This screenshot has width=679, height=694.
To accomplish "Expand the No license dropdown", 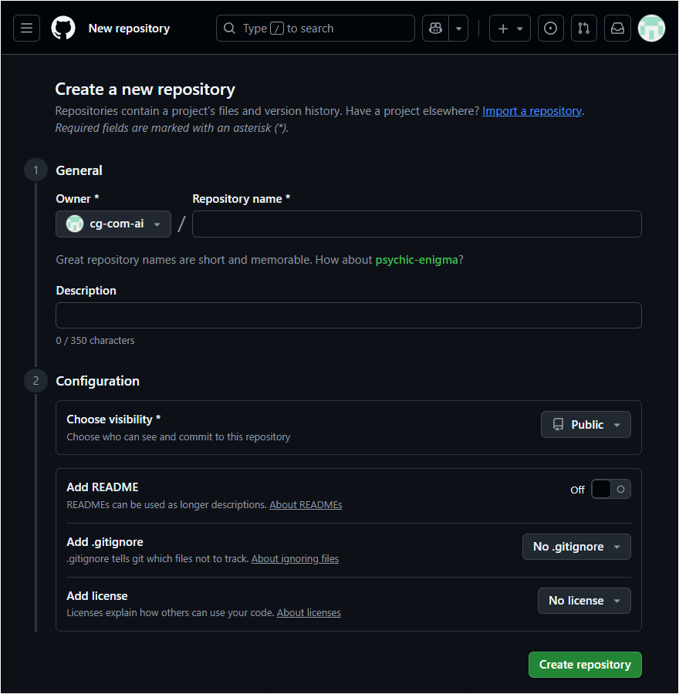I will (x=584, y=601).
